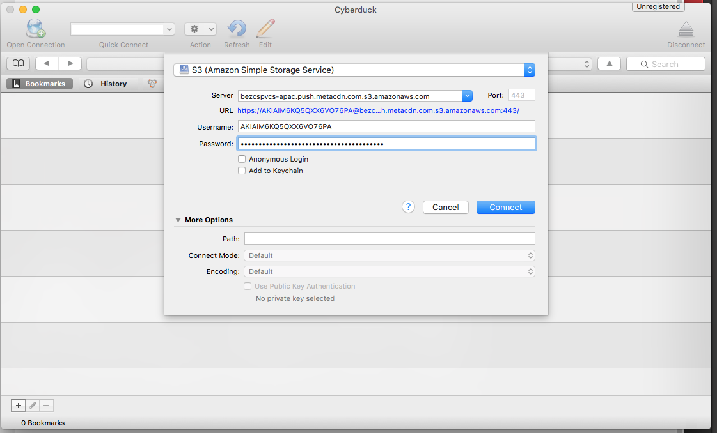This screenshot has width=717, height=433.
Task: Open the Bonjour tab icon
Action: pyautogui.click(x=152, y=84)
